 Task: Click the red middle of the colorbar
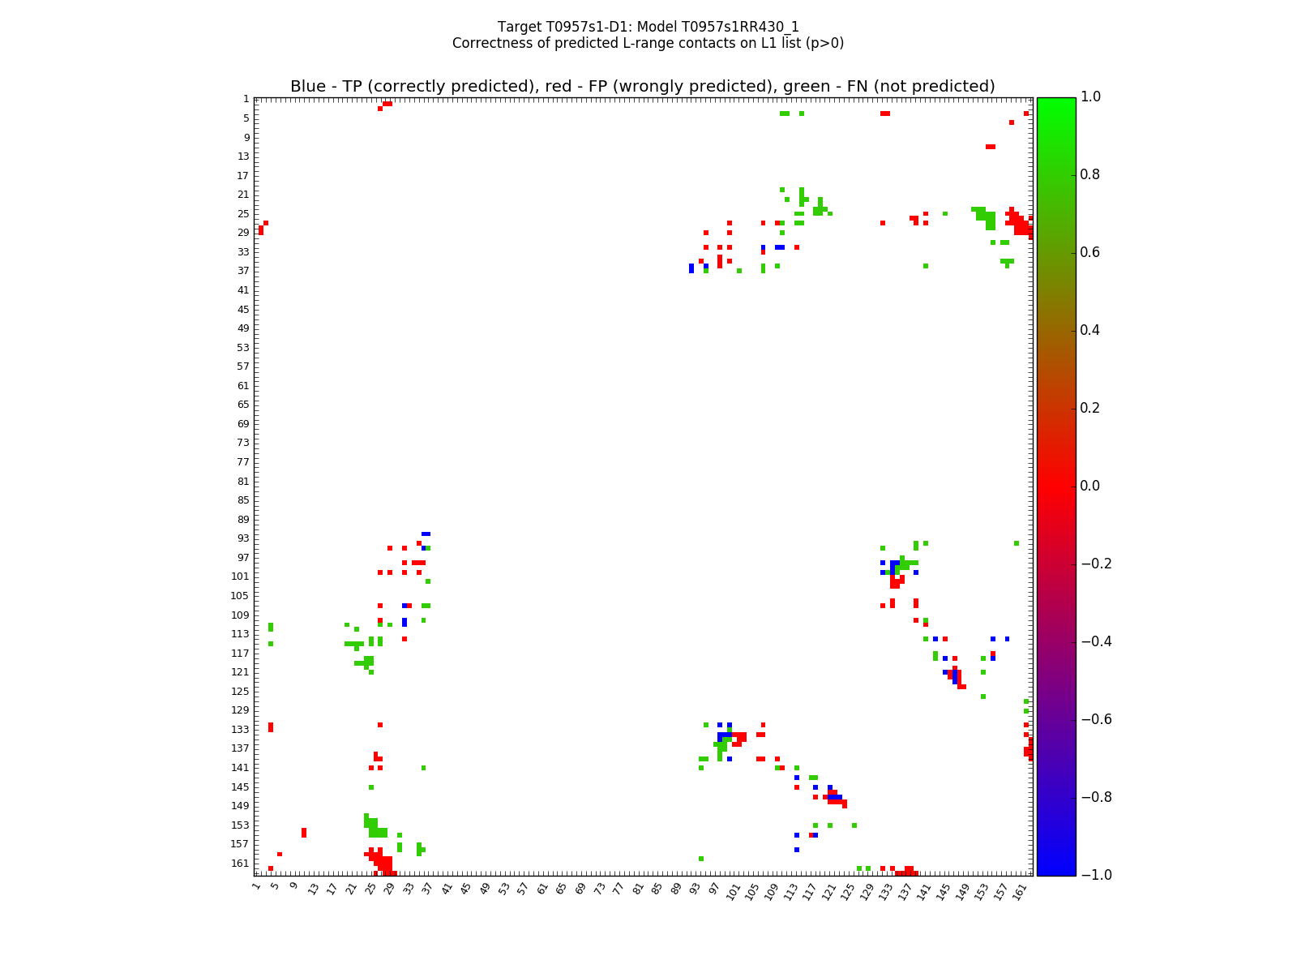(x=1055, y=486)
